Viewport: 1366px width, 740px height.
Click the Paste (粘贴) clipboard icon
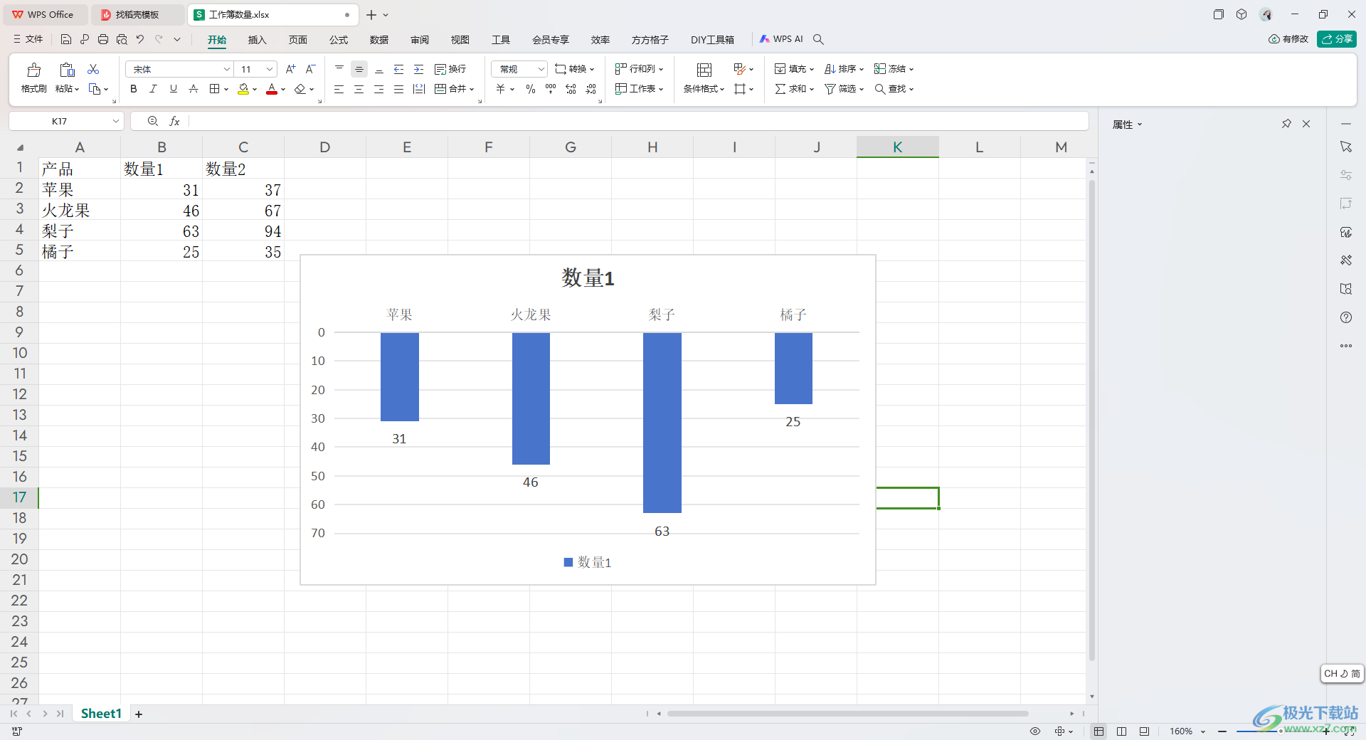(67, 70)
